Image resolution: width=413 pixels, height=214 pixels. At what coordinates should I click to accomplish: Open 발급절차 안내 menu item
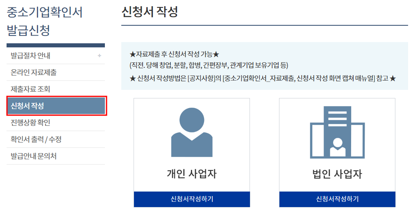click(56, 56)
